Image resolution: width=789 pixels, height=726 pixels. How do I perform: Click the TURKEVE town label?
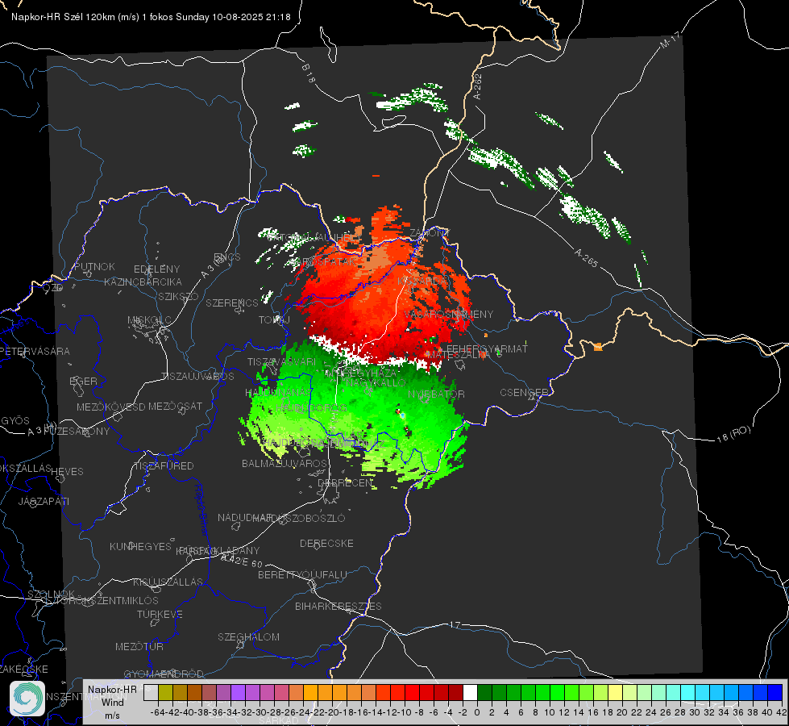tap(160, 614)
